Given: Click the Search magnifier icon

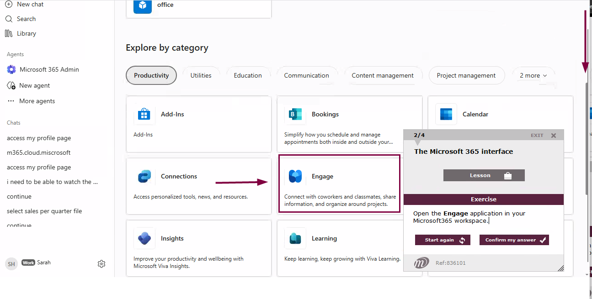Looking at the screenshot, I should 9,19.
